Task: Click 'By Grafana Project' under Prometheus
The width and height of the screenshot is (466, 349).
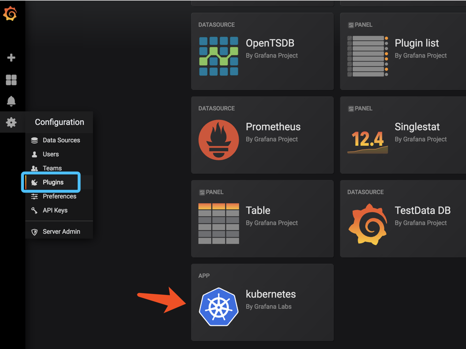Action: [271, 139]
